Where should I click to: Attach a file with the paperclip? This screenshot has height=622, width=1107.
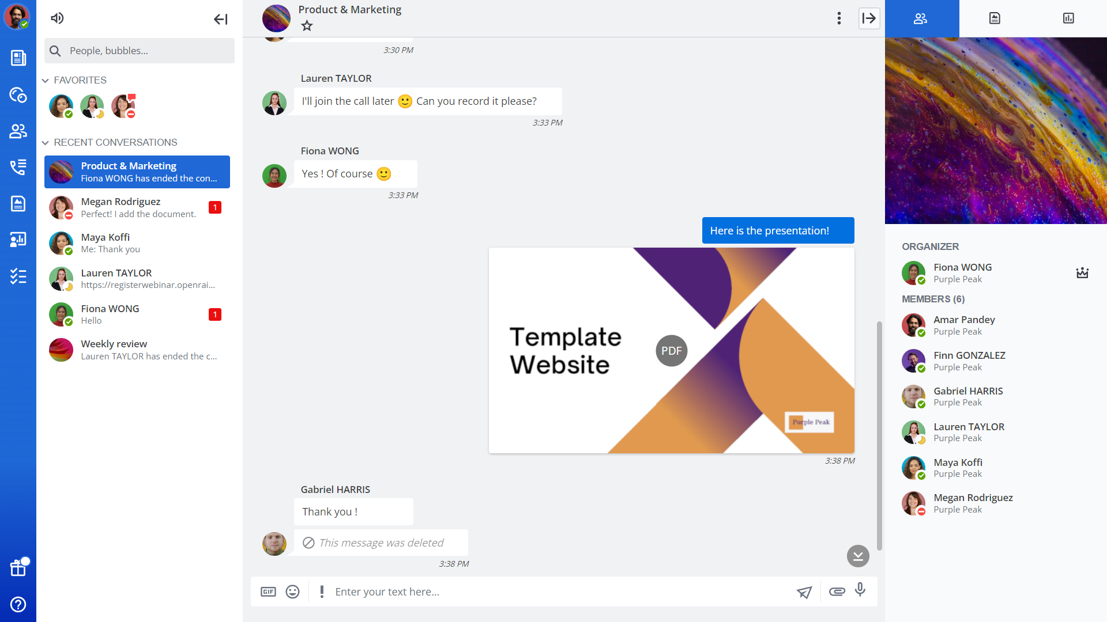pos(837,591)
